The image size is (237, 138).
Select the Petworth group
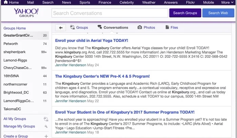pos(10,44)
